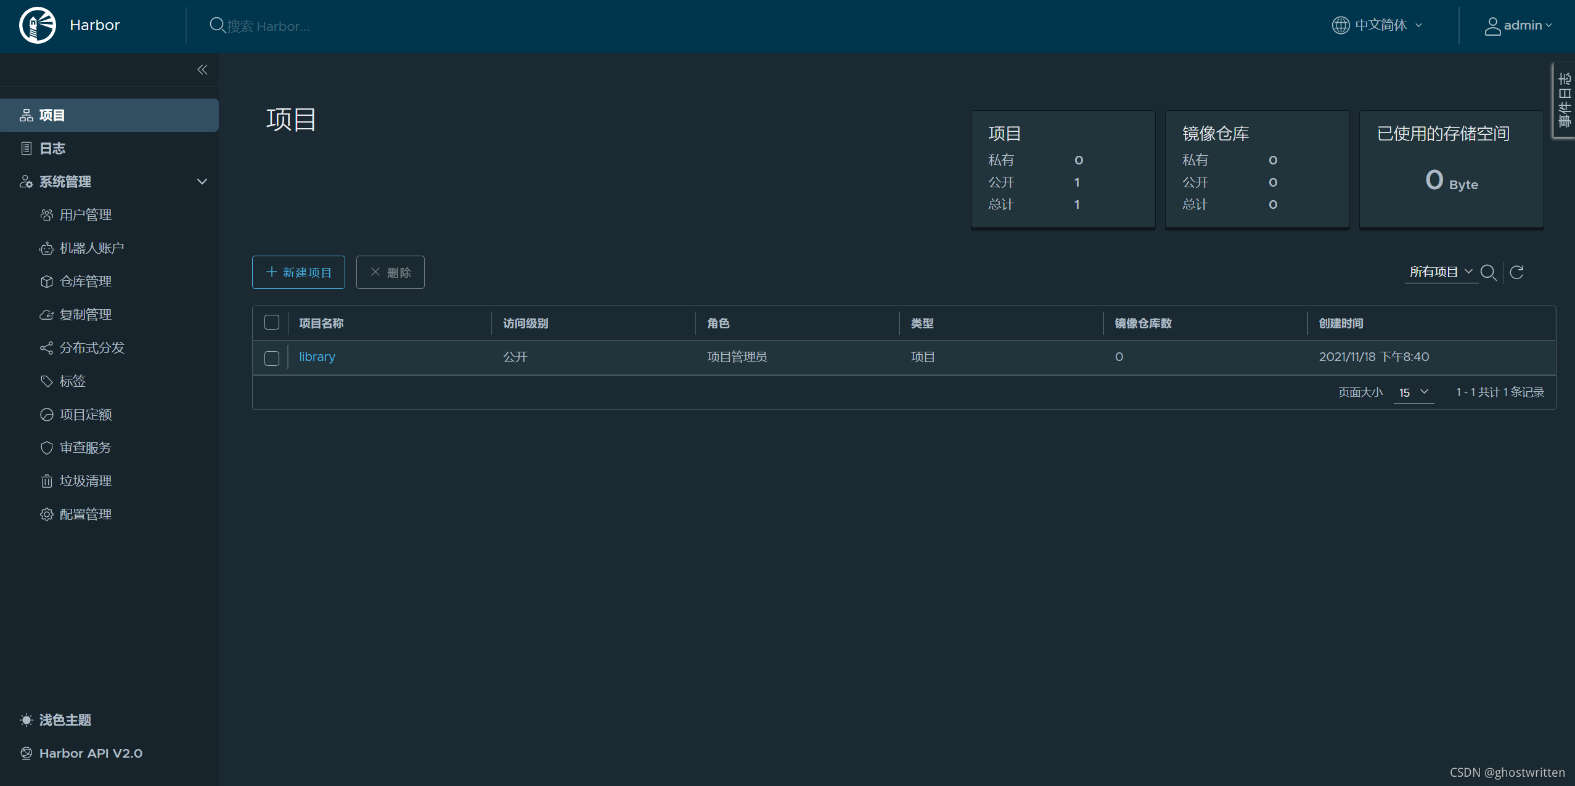Open the library project link

317,357
